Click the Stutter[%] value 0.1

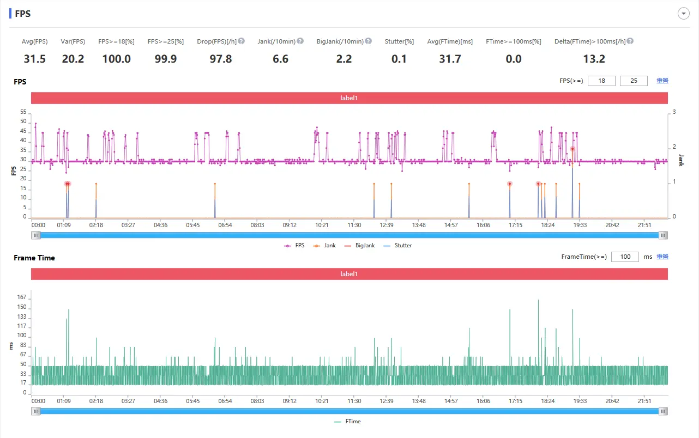pos(399,59)
